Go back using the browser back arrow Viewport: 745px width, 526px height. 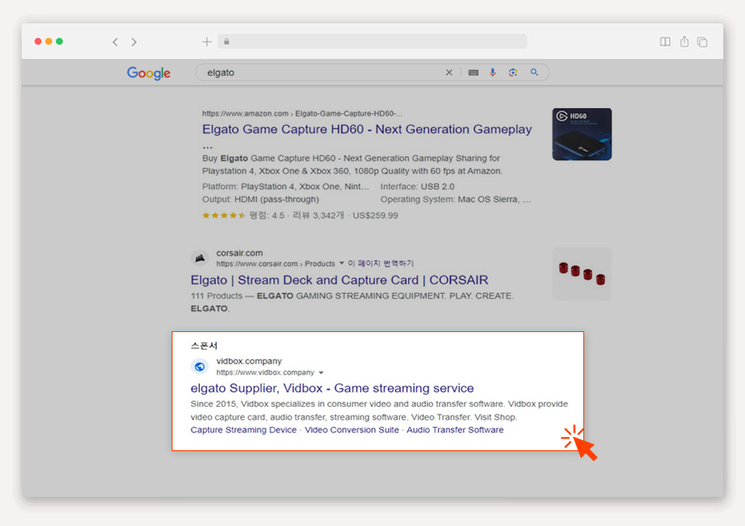coord(115,42)
